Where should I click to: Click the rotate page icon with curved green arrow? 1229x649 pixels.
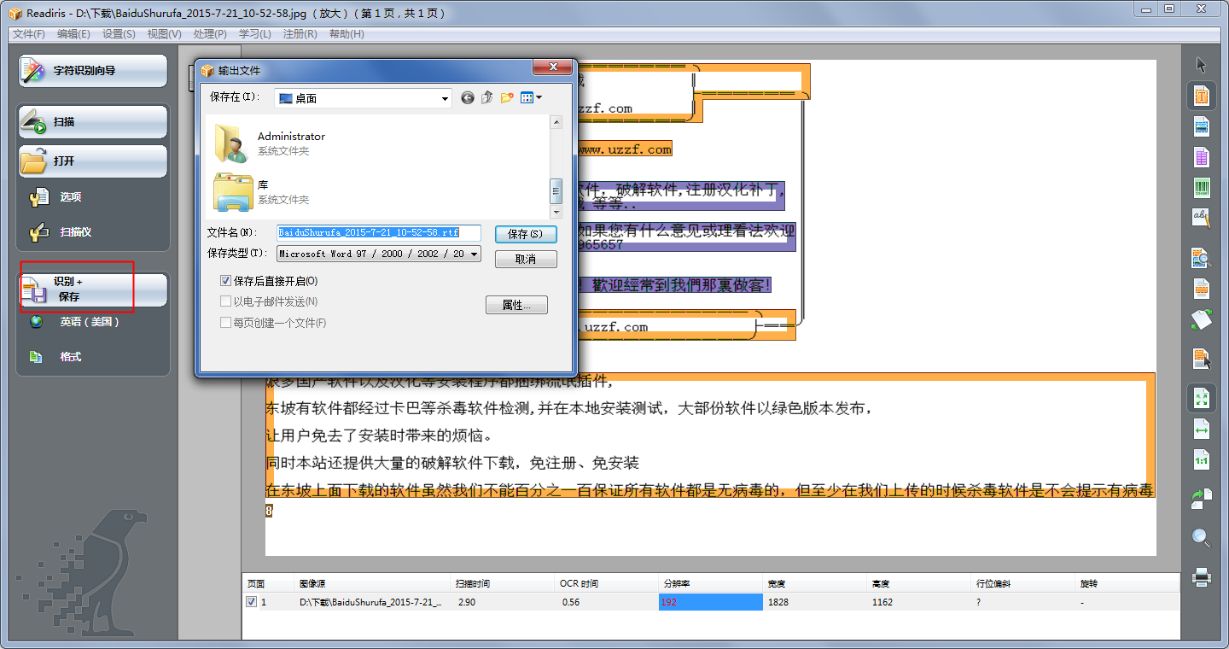click(x=1202, y=499)
